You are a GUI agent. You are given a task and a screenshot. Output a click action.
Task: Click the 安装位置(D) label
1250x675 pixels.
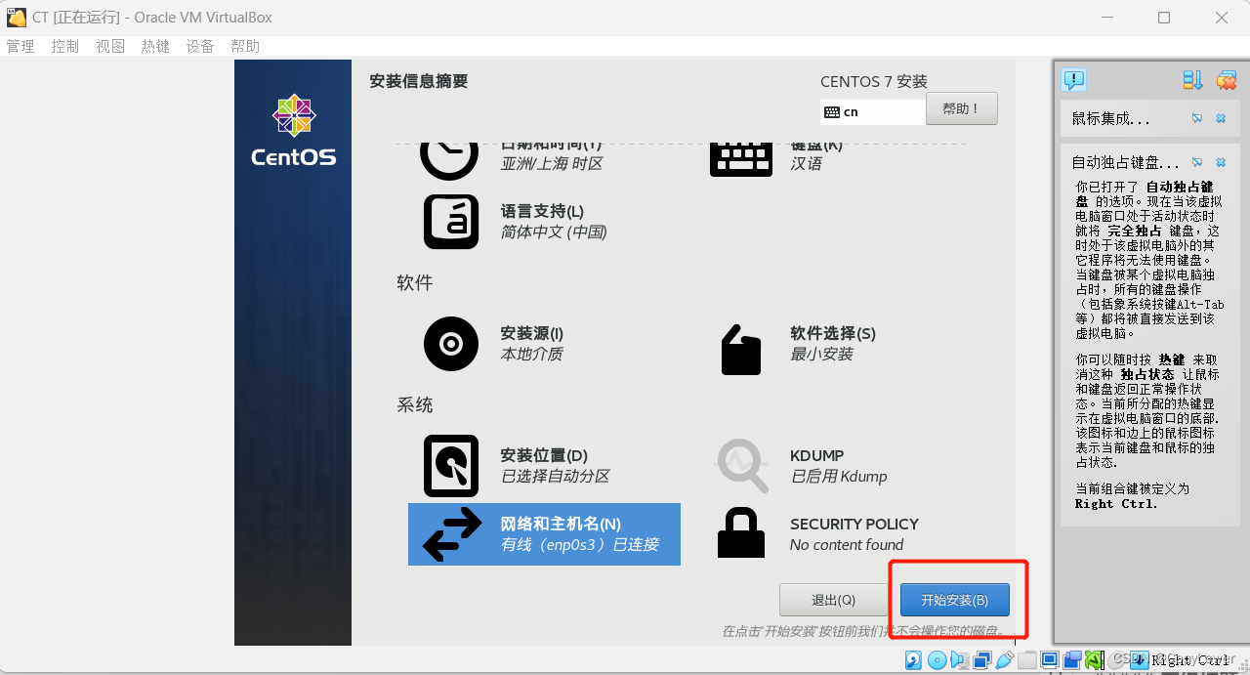(544, 455)
